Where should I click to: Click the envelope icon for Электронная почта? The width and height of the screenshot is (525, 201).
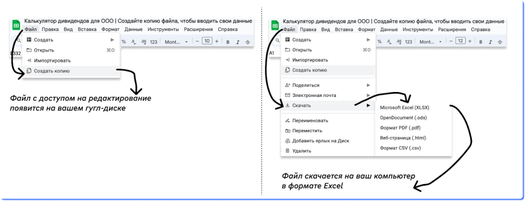tap(287, 95)
